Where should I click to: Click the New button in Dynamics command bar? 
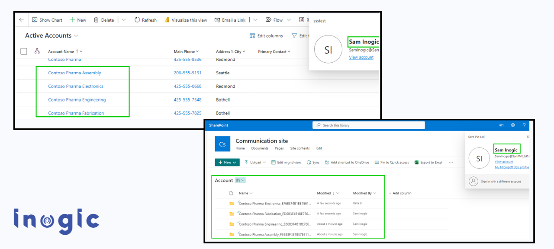(x=78, y=20)
